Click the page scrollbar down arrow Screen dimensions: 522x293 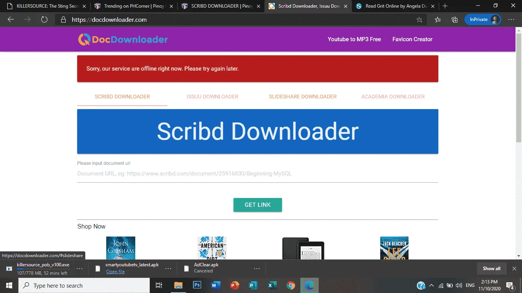click(519, 256)
